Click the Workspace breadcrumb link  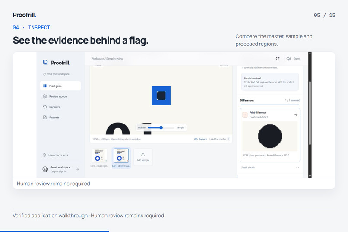point(98,59)
